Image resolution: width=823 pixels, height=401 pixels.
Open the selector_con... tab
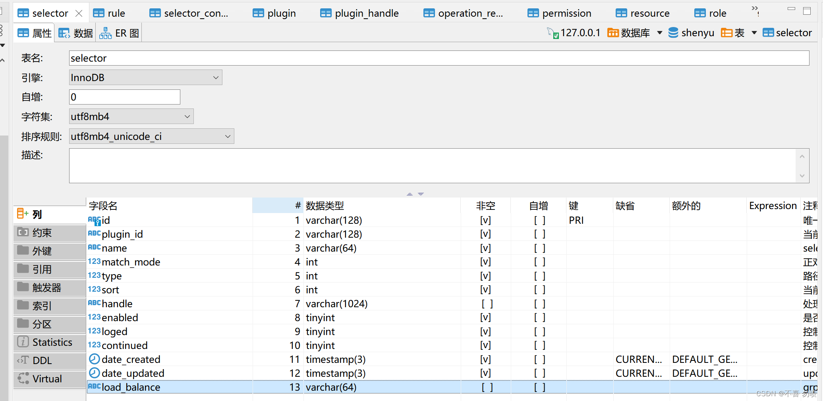(x=189, y=13)
